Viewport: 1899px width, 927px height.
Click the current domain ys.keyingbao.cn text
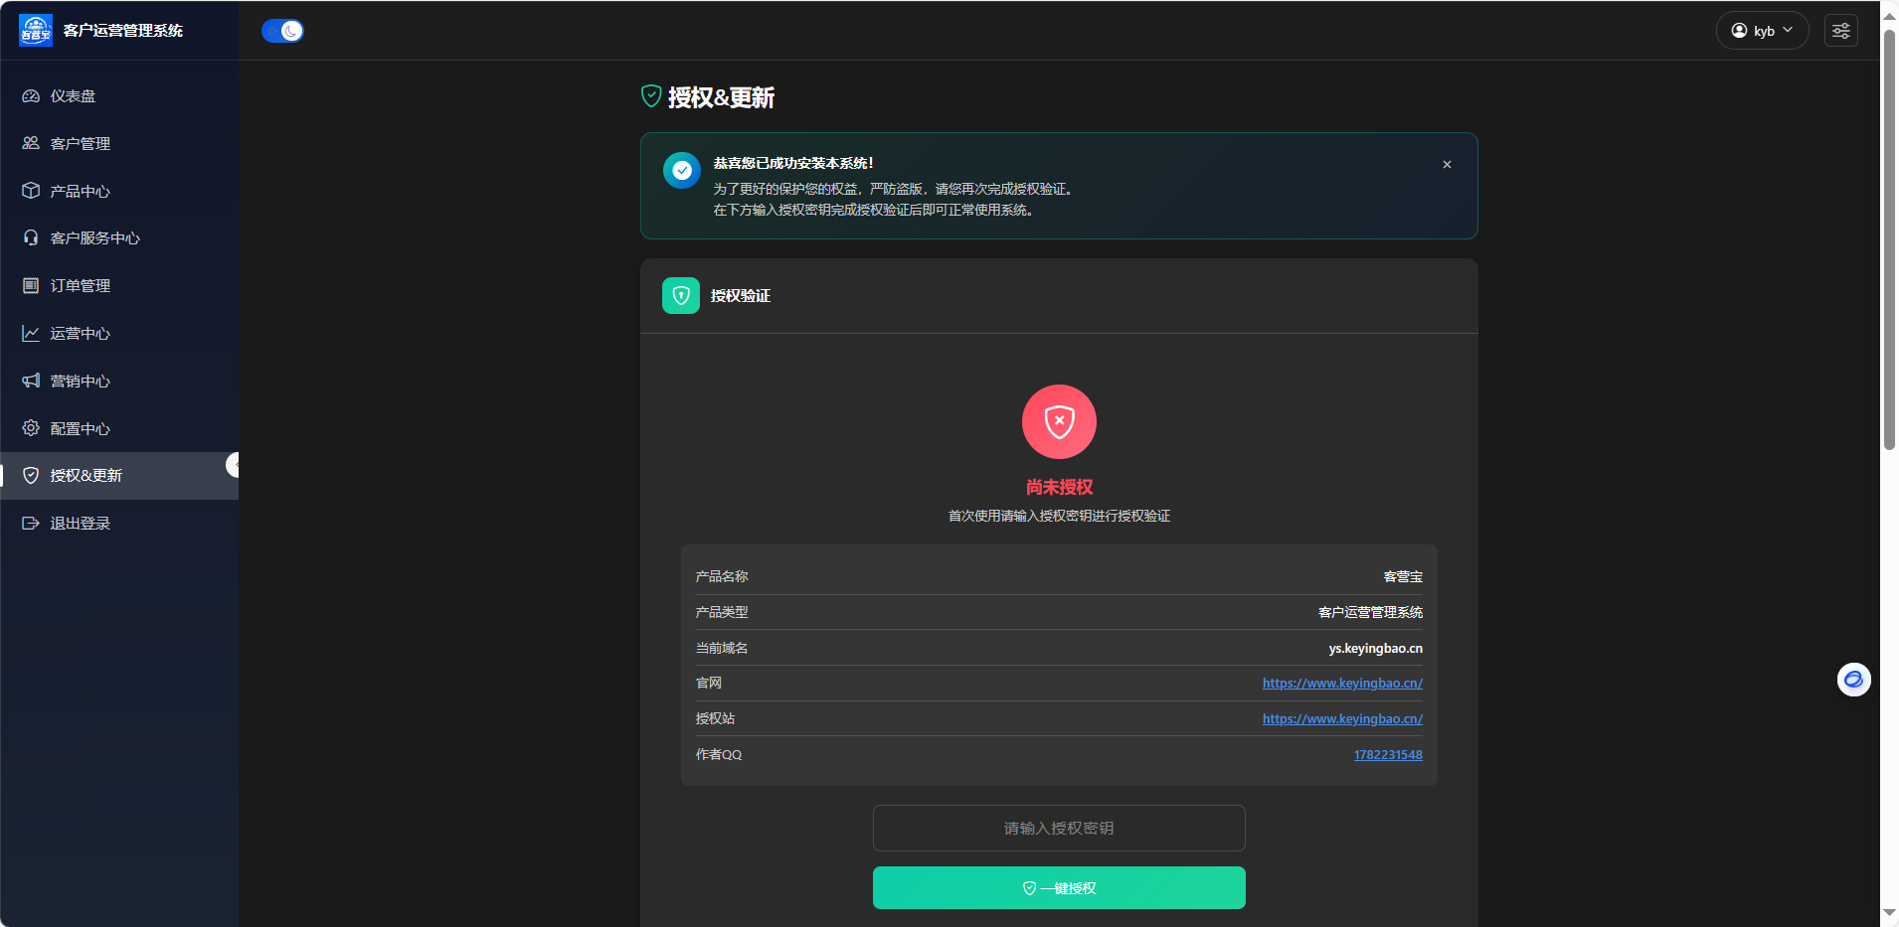click(x=1375, y=648)
